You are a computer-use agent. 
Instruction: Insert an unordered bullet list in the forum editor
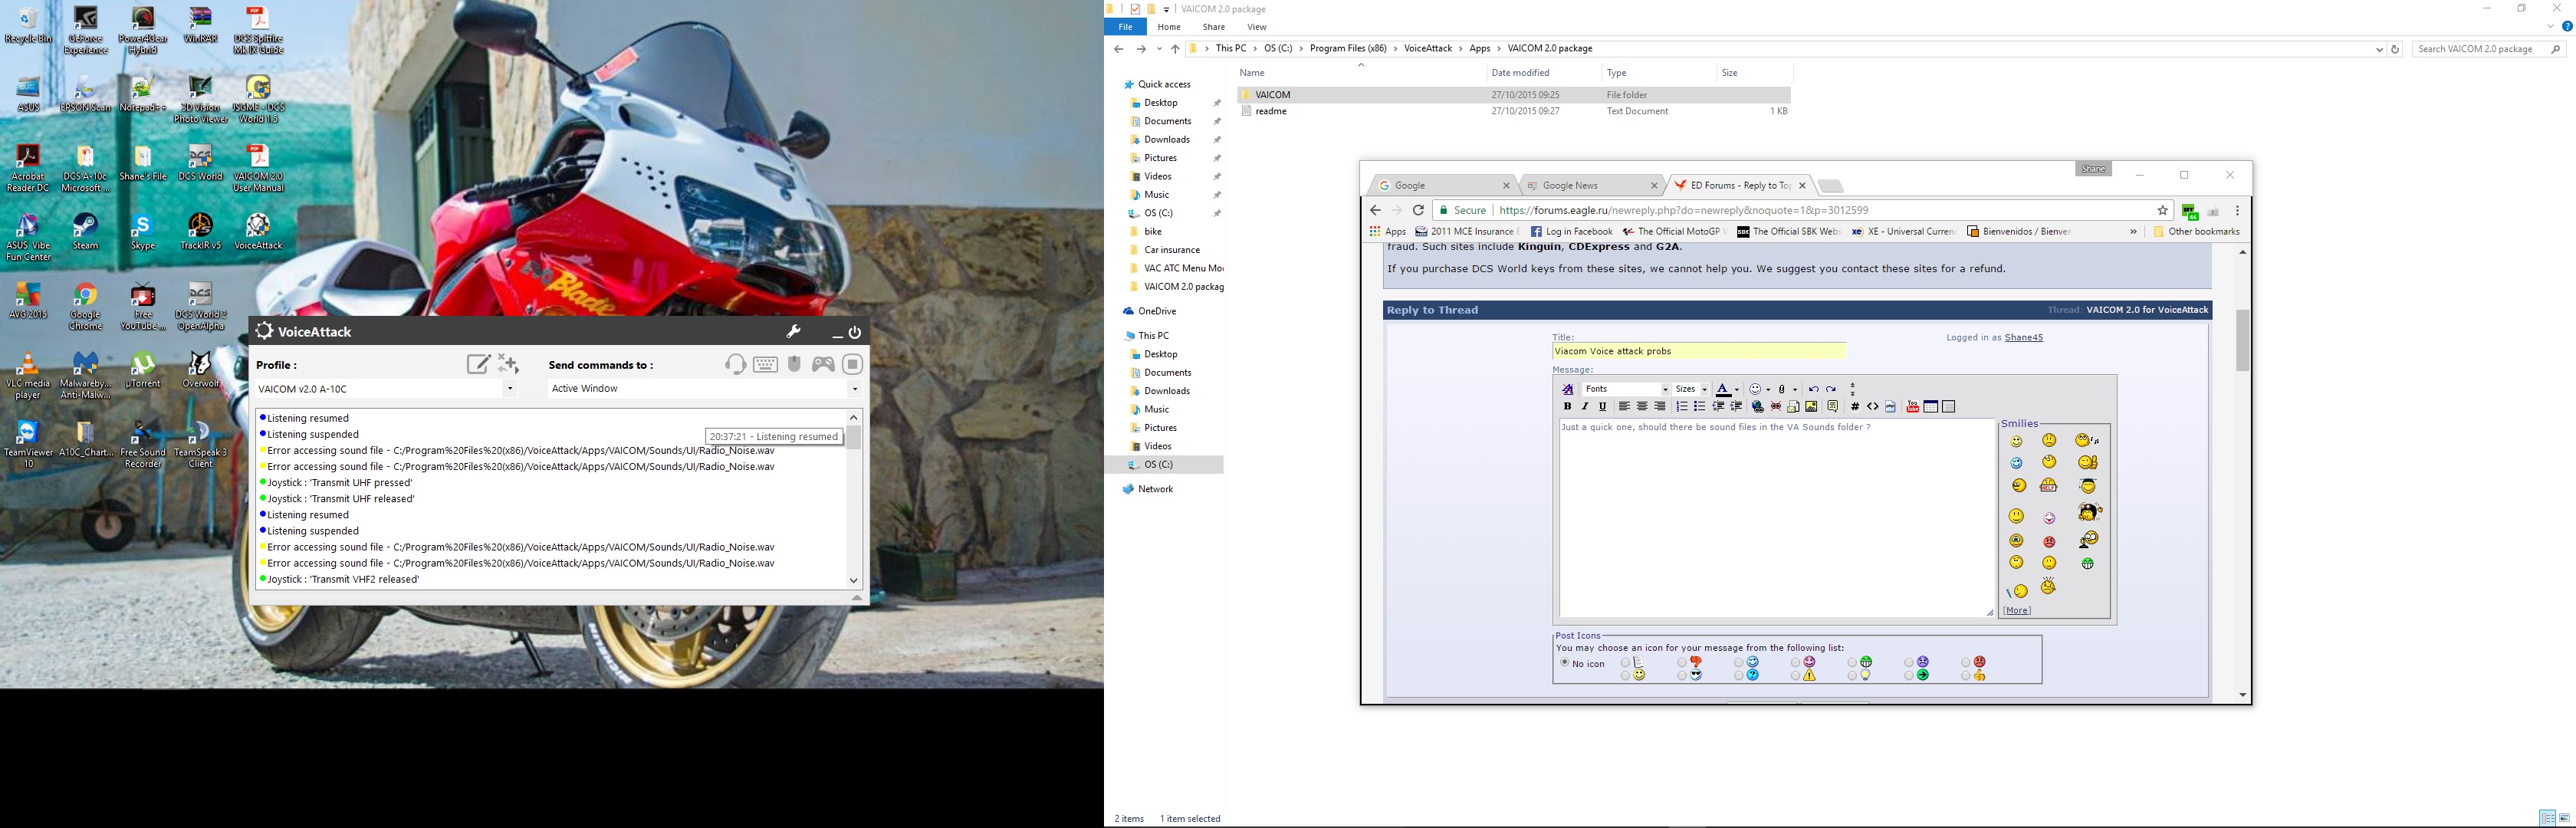pyautogui.click(x=1700, y=407)
